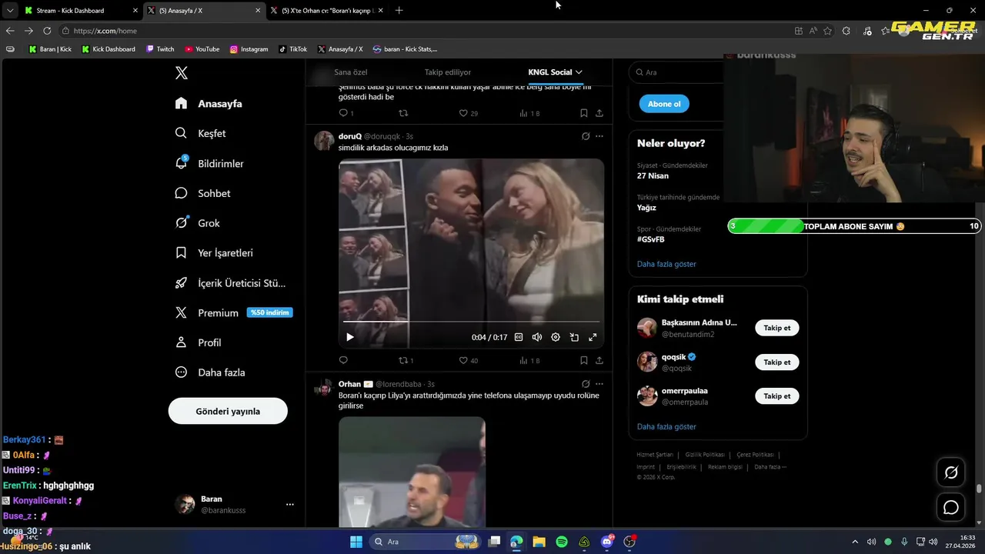Switch to Stream - Kick Dashboard browser tab
Viewport: 985px width, 554px height.
(x=81, y=11)
